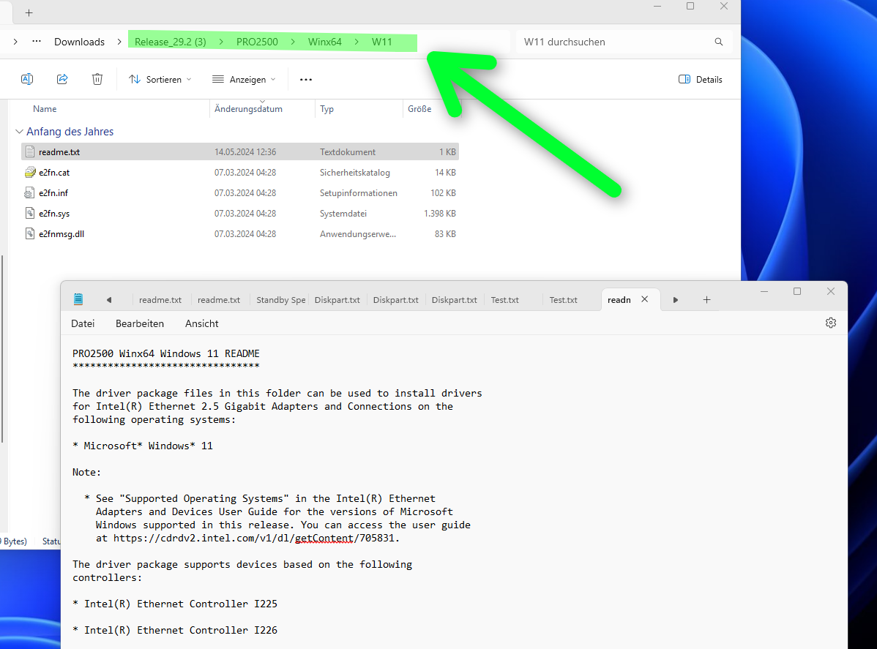877x649 pixels.
Task: Select the e2fn.inf file icon
Action: [29, 193]
